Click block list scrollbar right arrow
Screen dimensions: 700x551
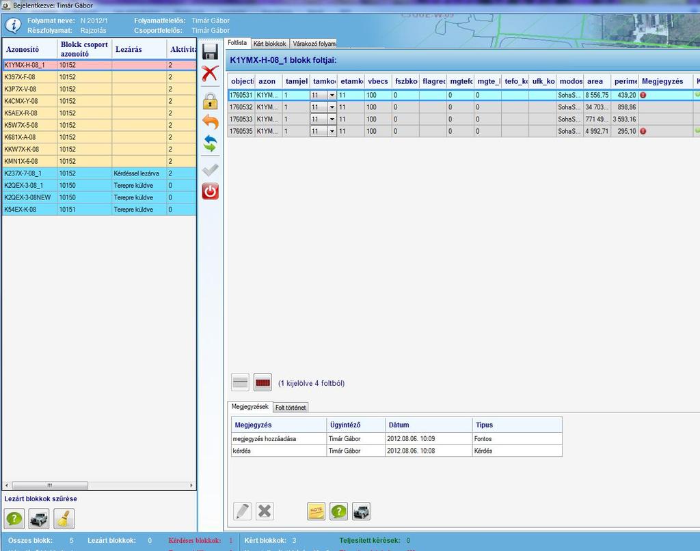191,485
